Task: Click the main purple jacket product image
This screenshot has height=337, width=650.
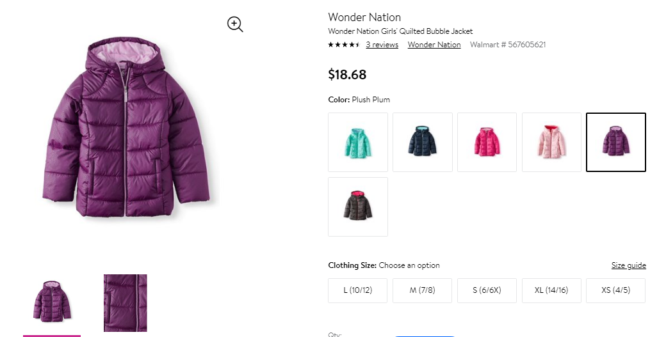Action: coord(126,127)
